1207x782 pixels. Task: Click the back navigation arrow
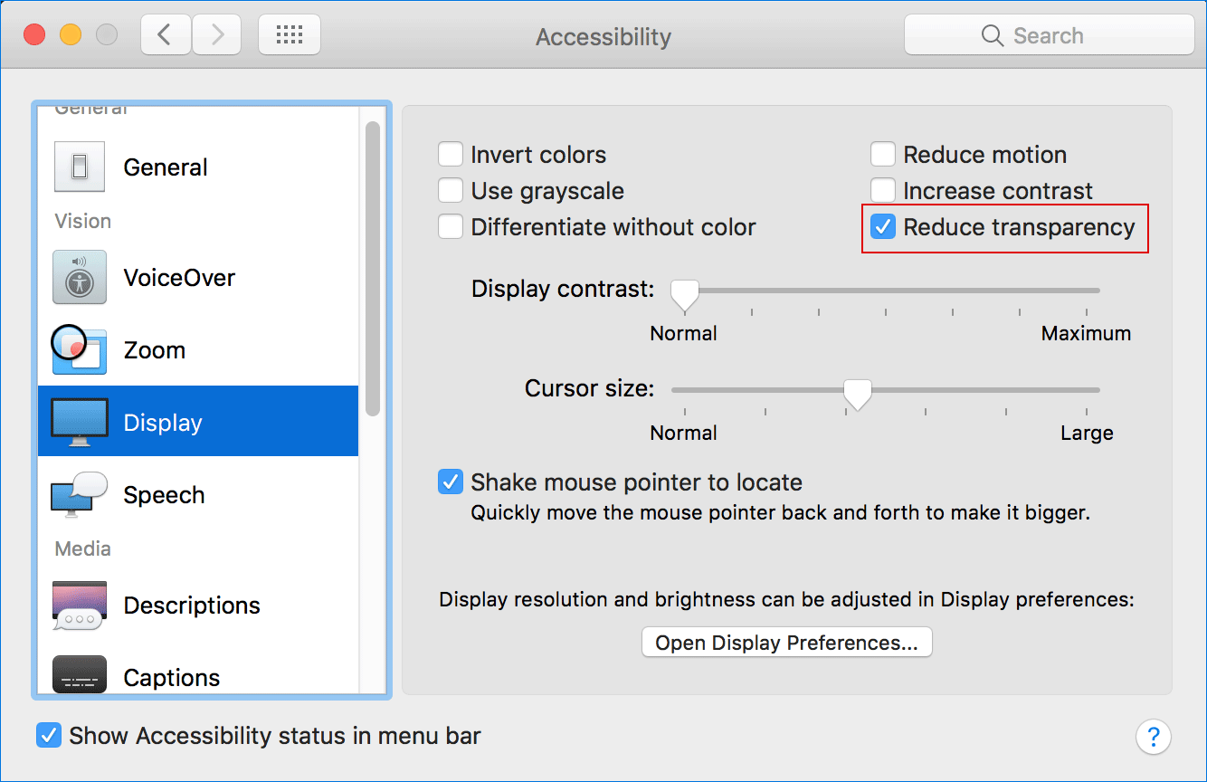[x=166, y=33]
